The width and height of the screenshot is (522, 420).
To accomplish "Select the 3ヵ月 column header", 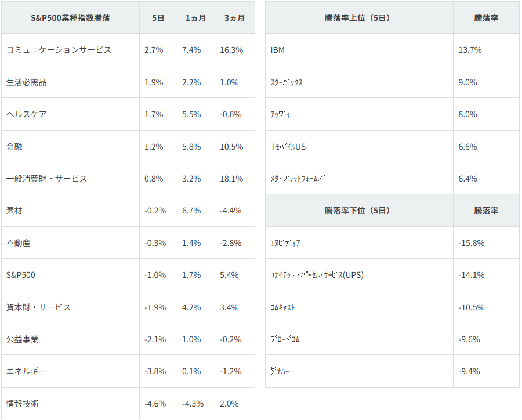I will click(x=234, y=18).
